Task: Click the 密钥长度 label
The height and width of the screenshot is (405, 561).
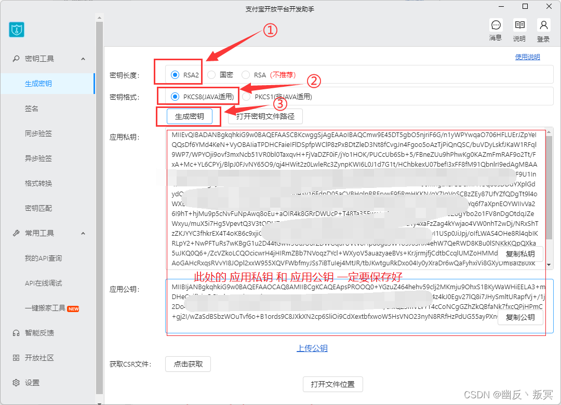Action: (124, 75)
